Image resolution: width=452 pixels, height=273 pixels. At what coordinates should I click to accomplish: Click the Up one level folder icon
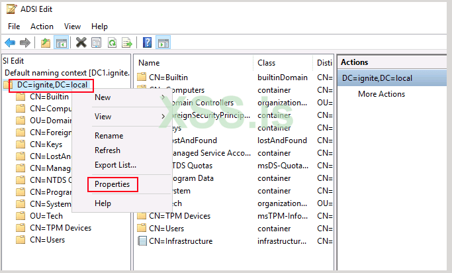pos(46,43)
